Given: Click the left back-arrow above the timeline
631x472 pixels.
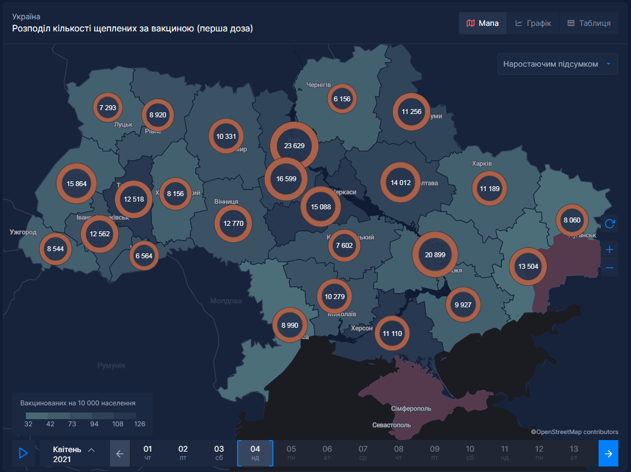Looking at the screenshot, I should [x=120, y=453].
